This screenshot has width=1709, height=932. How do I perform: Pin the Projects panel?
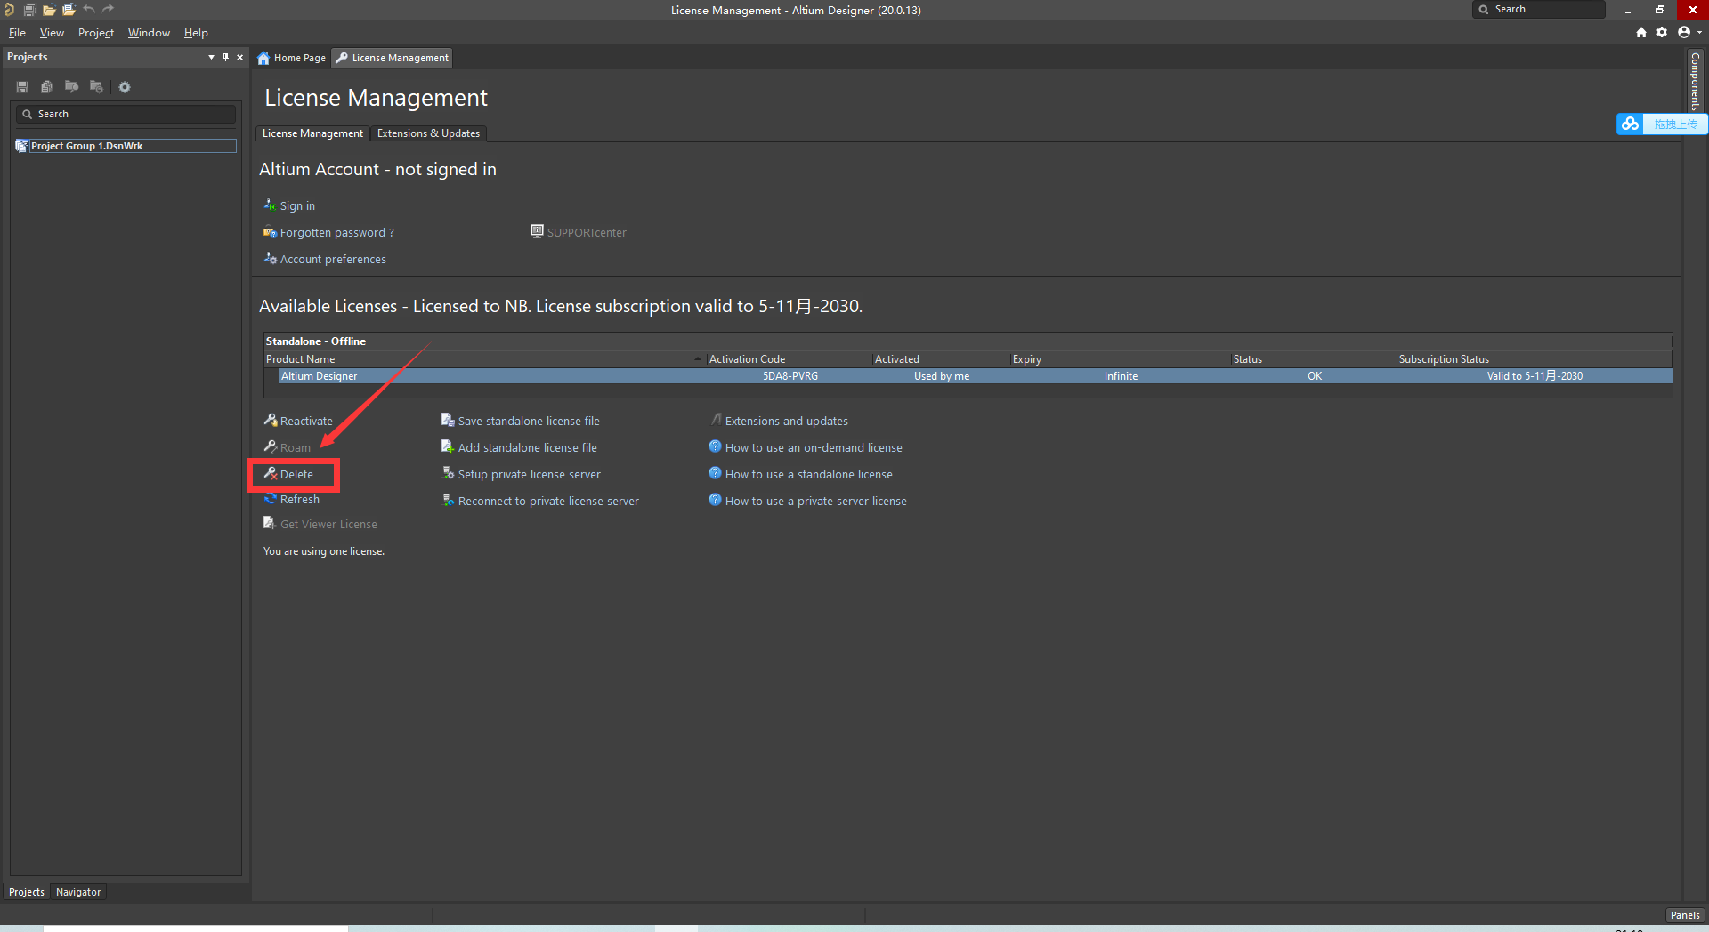tap(225, 57)
